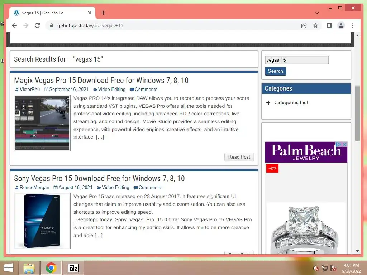
Task: Click the Sony Vegas Pro box thumbnail
Action: (x=42, y=221)
